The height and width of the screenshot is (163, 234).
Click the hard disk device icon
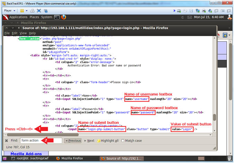pyautogui.click(x=179, y=11)
